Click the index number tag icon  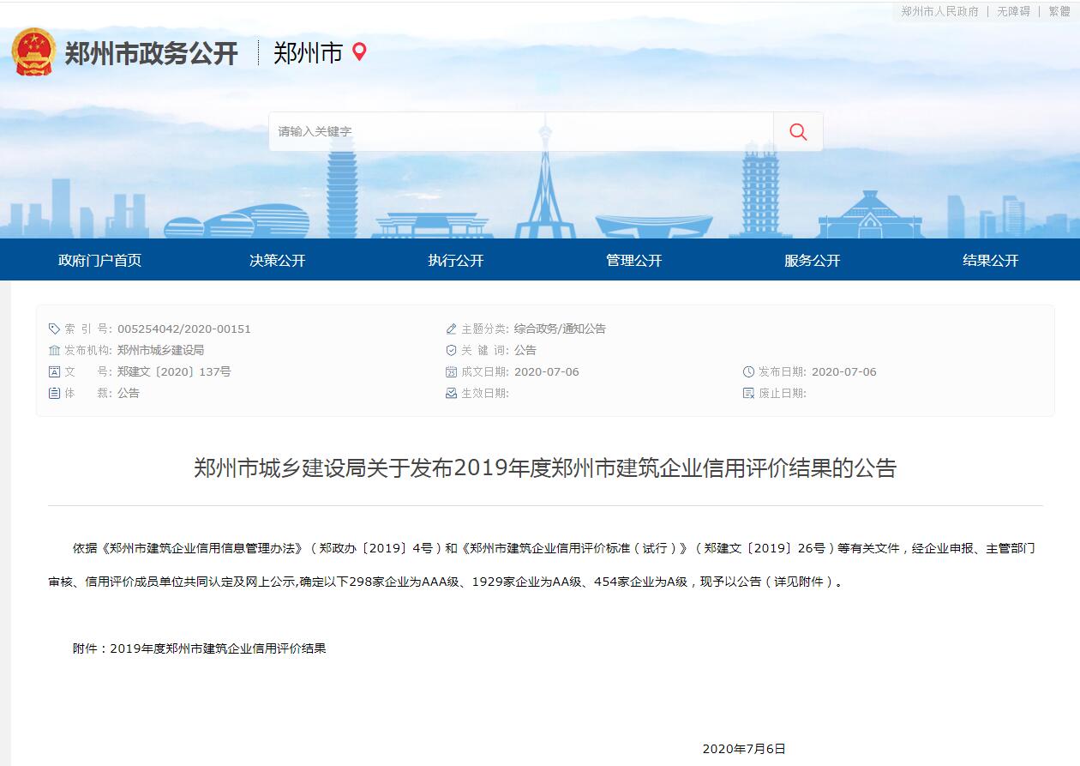55,329
